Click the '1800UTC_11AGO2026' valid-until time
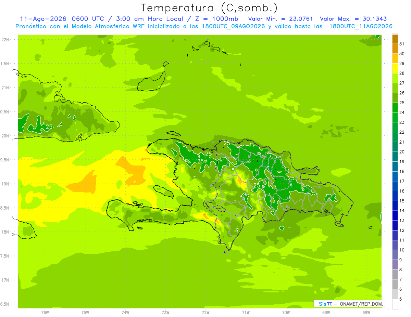The height and width of the screenshot is (317, 411). (x=361, y=26)
